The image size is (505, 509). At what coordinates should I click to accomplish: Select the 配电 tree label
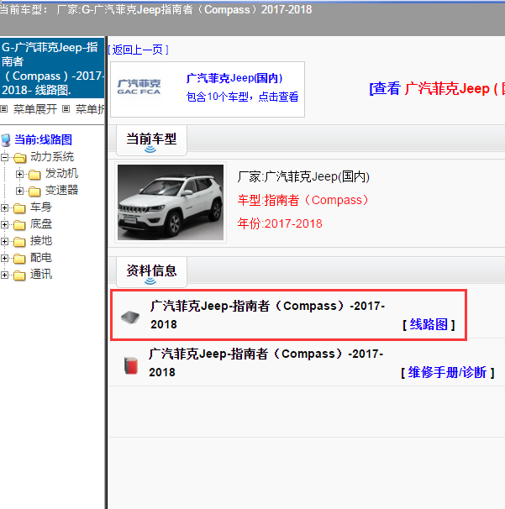click(x=41, y=258)
